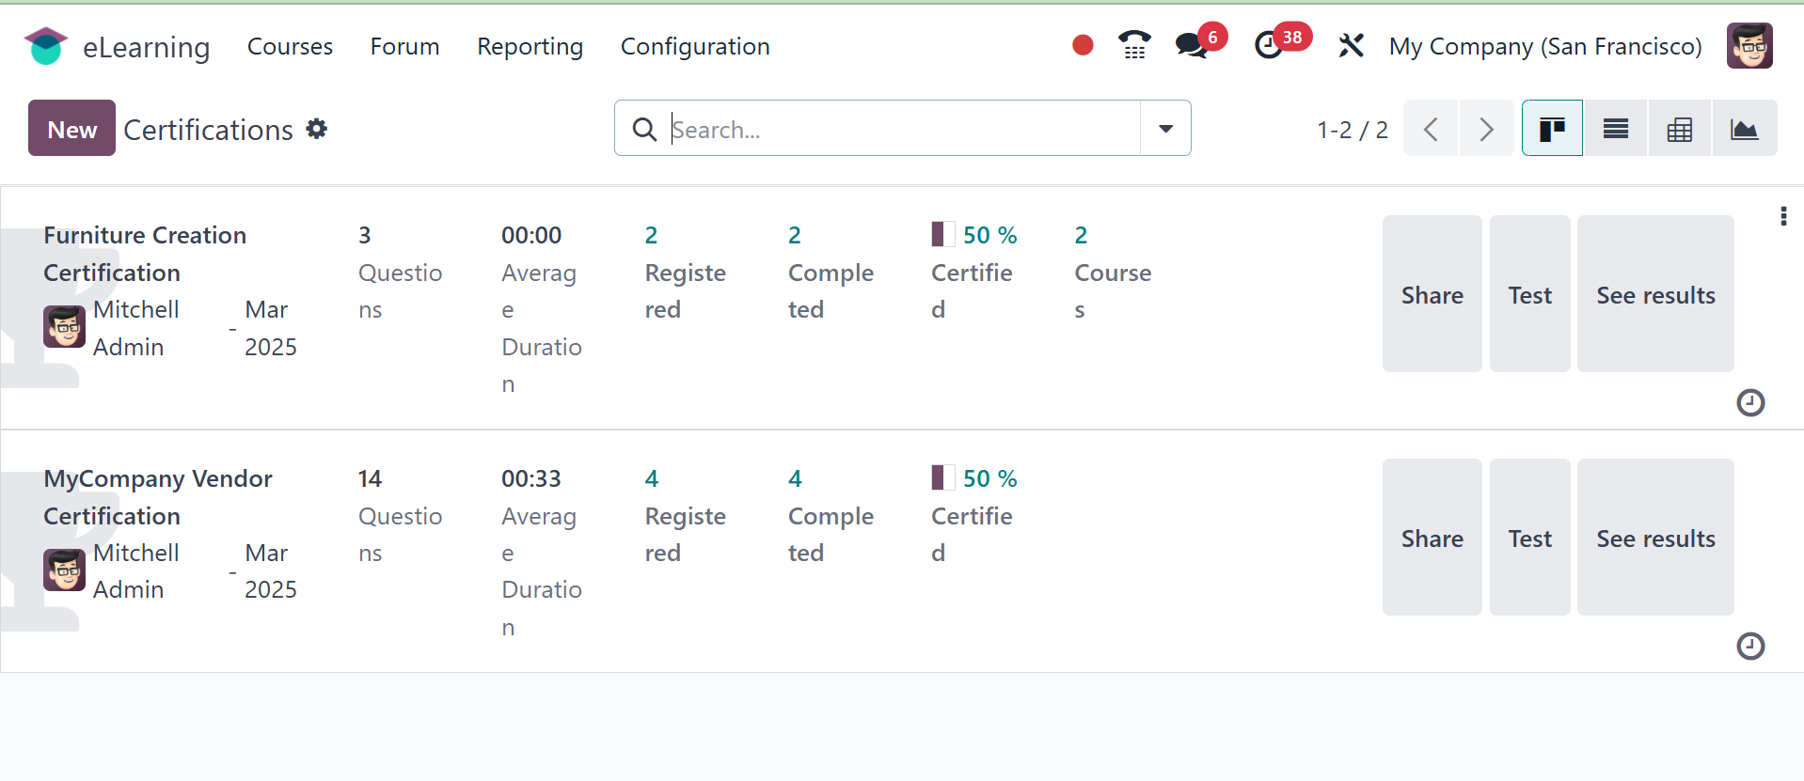The image size is (1804, 781).
Task: Switch to List view
Action: [x=1616, y=128]
